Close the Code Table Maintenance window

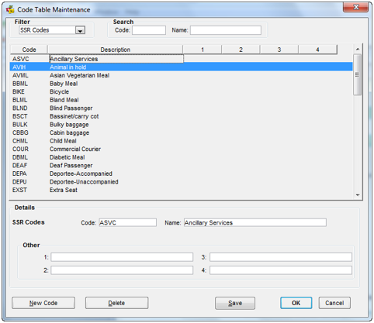[356, 7]
